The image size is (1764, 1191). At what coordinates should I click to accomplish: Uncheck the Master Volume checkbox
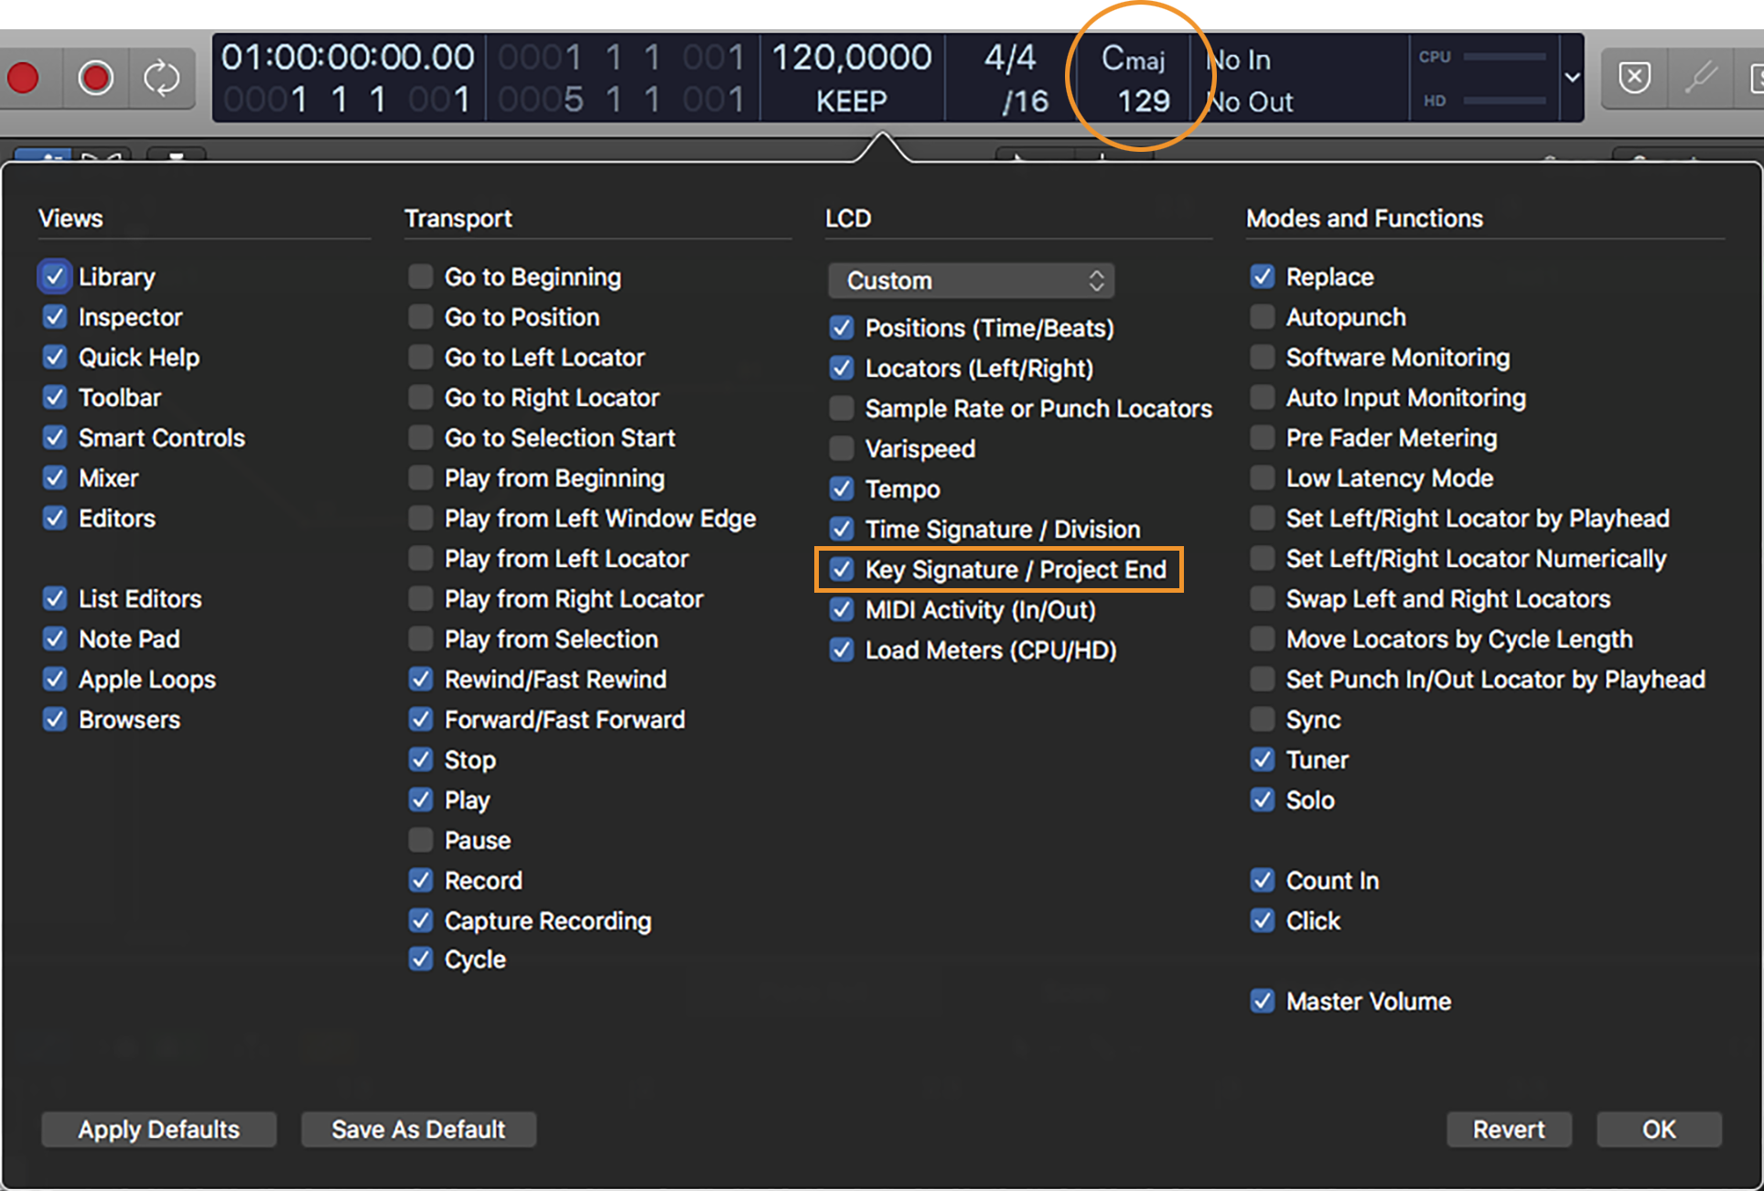pos(1263,1001)
